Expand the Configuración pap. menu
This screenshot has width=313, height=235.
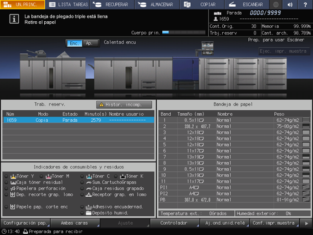tap(25, 223)
